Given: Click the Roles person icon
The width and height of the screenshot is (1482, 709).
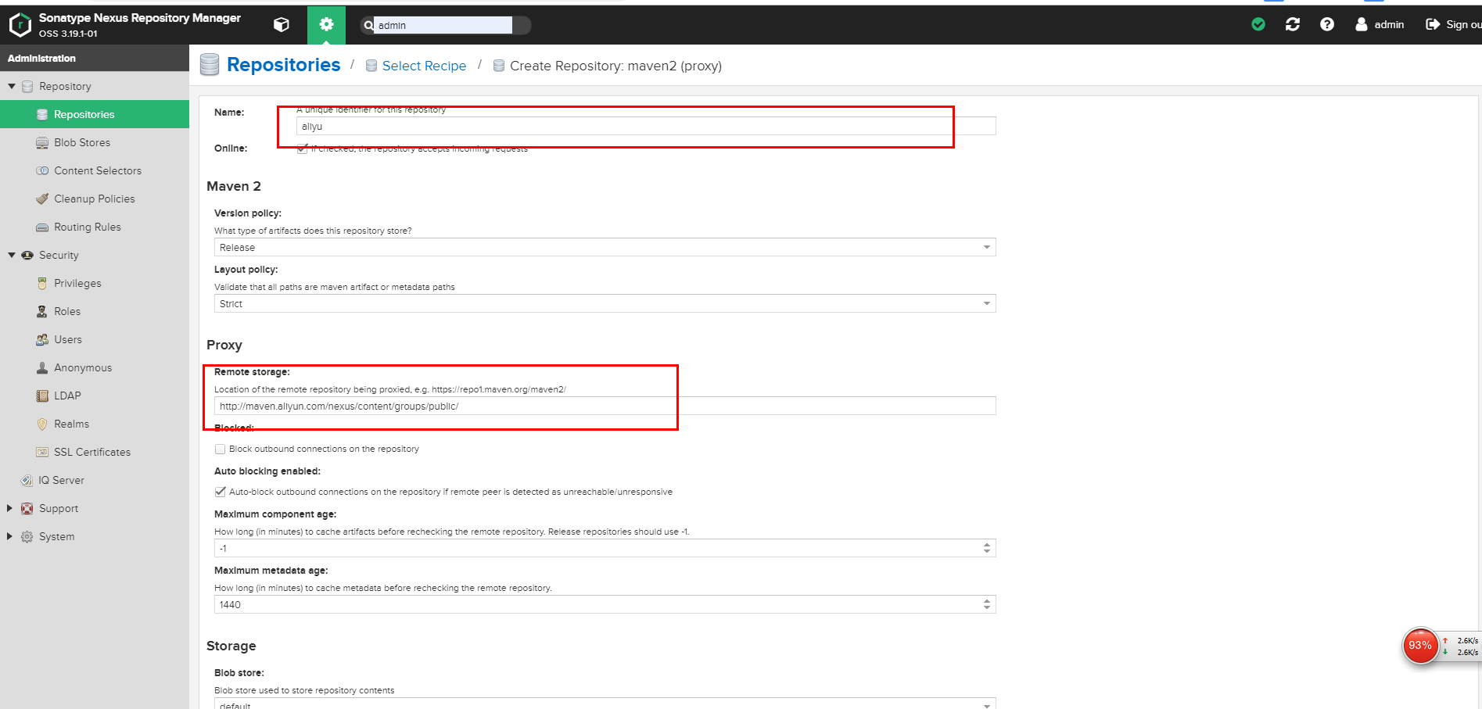Looking at the screenshot, I should click(42, 311).
